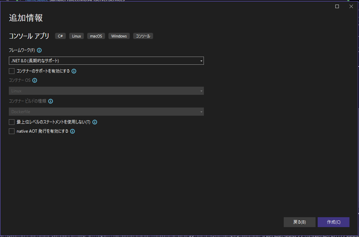Maximize the dialog window

[x=337, y=6]
